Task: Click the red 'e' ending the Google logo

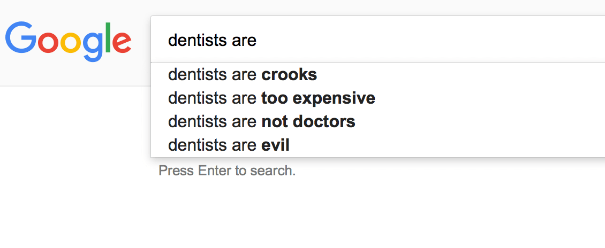Action: (122, 43)
